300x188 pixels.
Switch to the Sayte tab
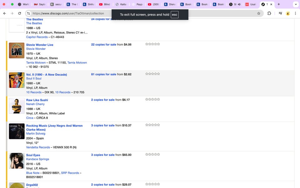(40, 4)
